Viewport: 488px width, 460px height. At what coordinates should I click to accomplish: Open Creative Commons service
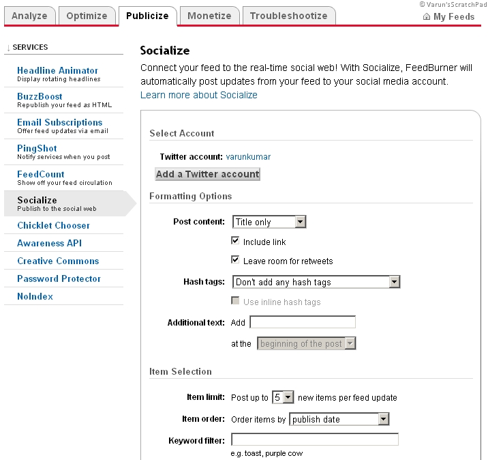[58, 261]
